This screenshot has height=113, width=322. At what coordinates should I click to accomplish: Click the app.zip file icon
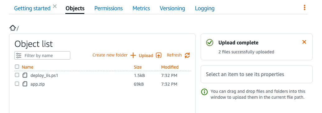25,84
